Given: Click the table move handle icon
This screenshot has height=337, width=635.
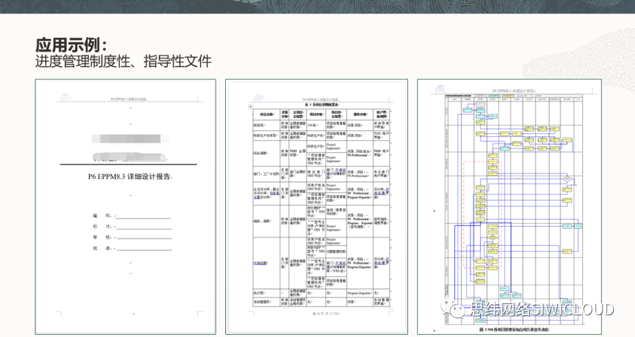Looking at the screenshot, I should tap(250, 107).
